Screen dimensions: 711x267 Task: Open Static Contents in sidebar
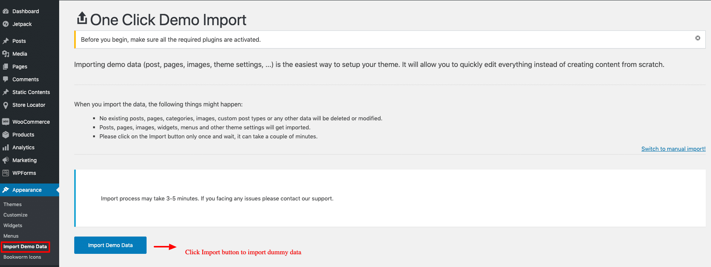31,92
